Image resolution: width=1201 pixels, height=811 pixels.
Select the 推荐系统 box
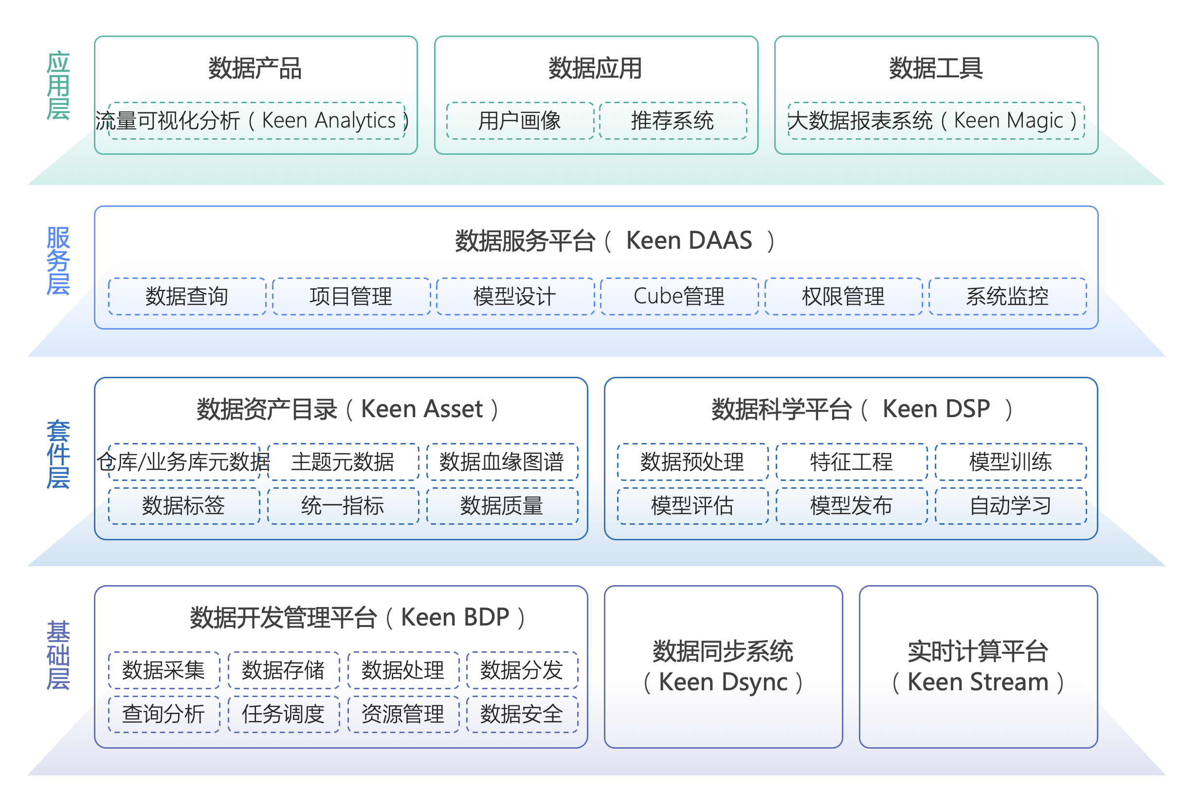673,120
